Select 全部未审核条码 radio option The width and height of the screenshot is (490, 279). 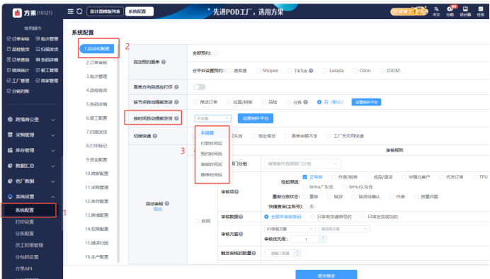266,217
